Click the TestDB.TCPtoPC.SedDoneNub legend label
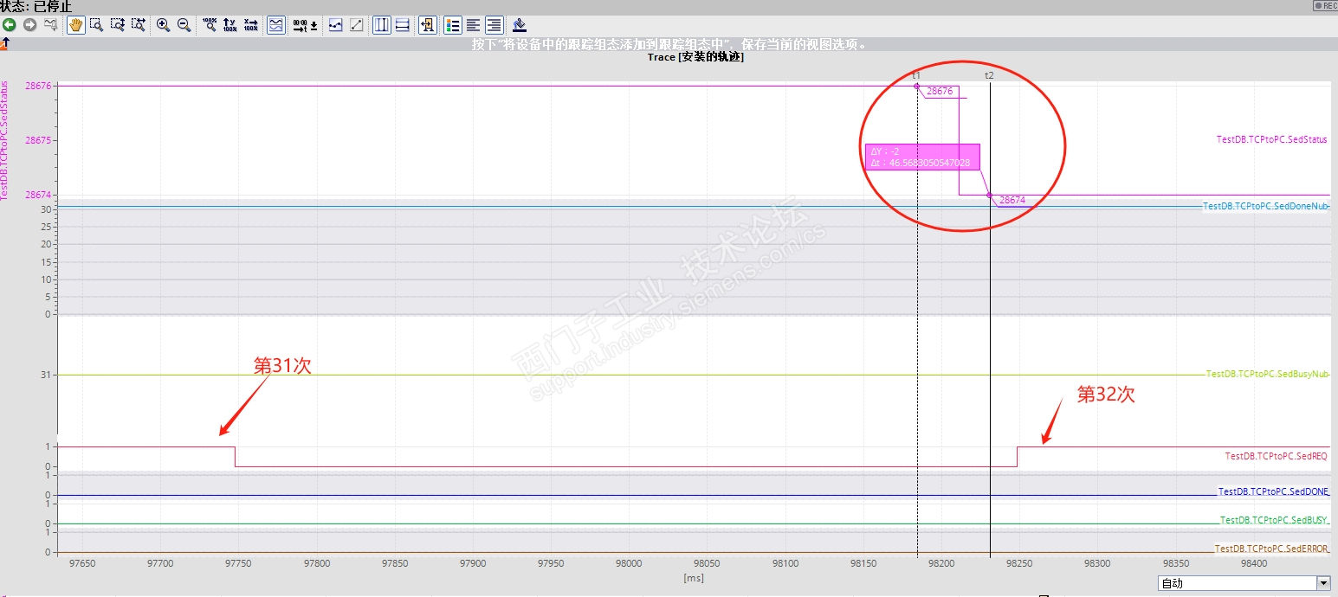This screenshot has width=1338, height=597. coord(1266,207)
